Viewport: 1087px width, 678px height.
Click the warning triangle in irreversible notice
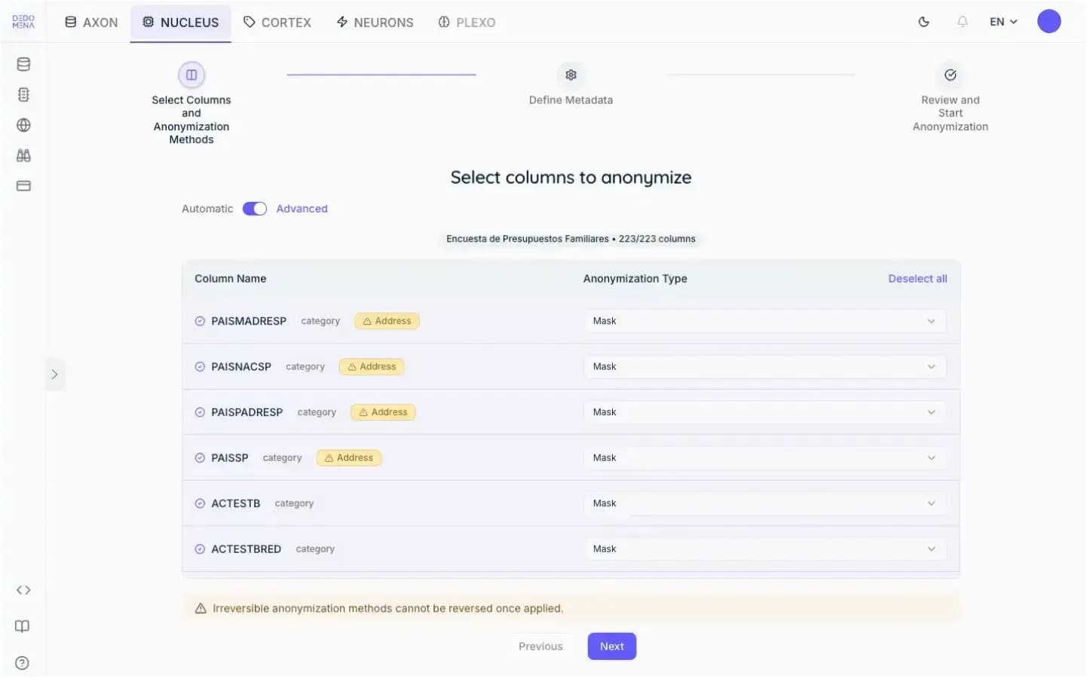[201, 609]
